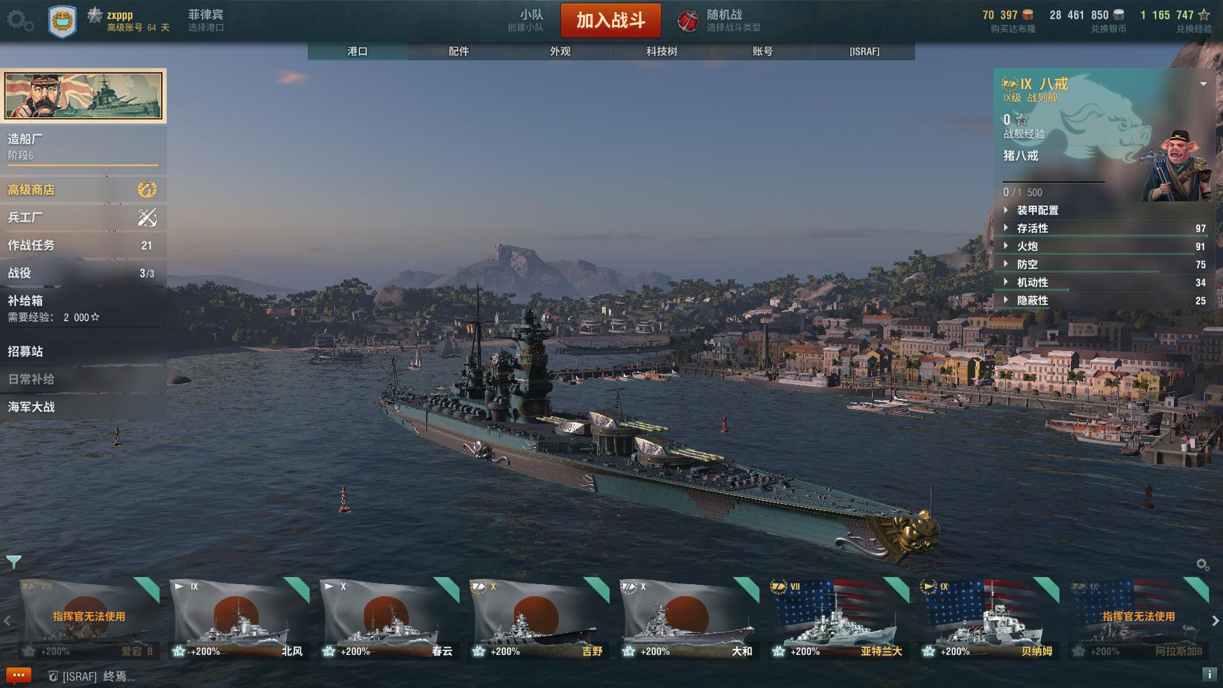Switch to the 科技树 tech tree tab
Image resolution: width=1223 pixels, height=688 pixels.
pyautogui.click(x=661, y=52)
